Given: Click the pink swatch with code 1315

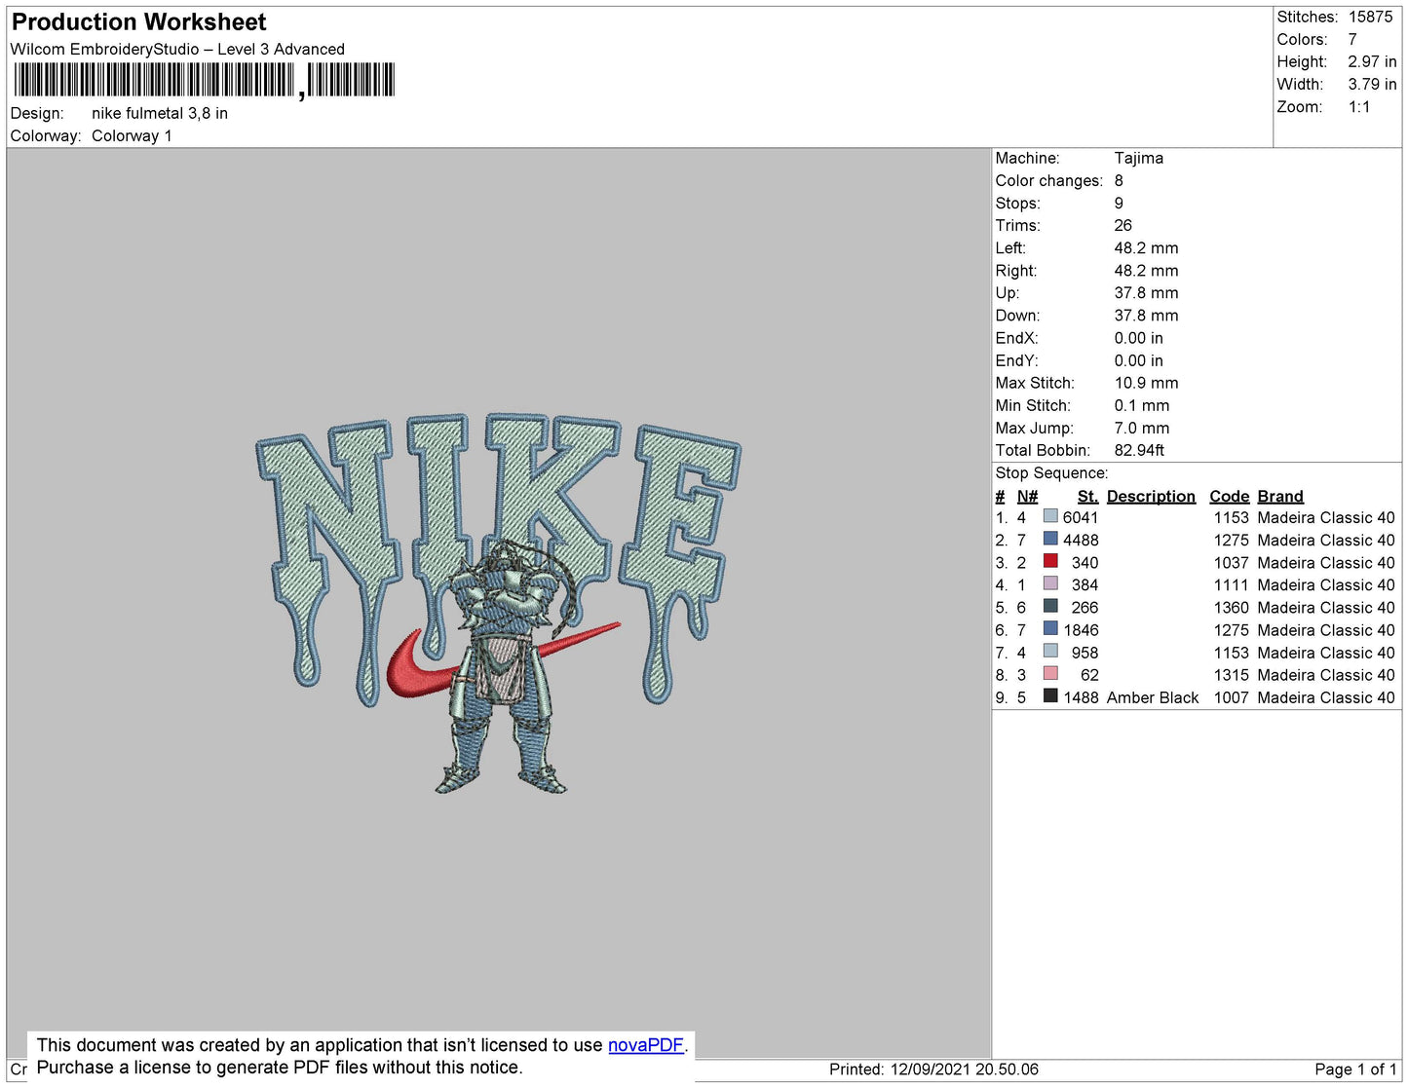Looking at the screenshot, I should [1050, 673].
